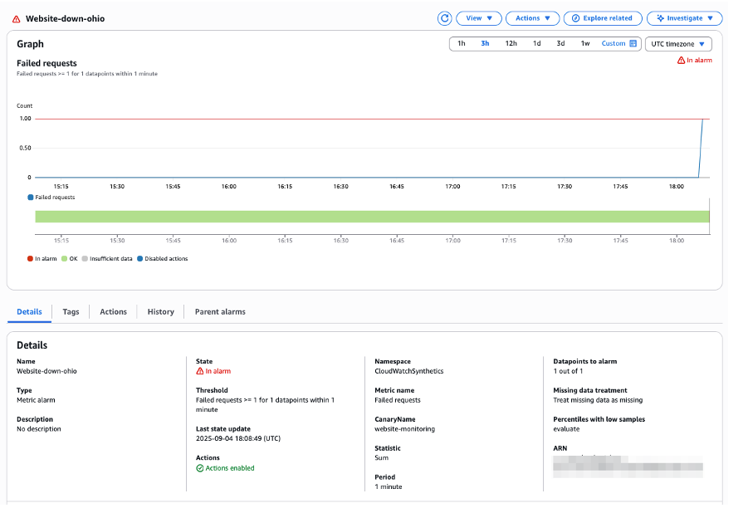
Task: Click the alarm warning triangle beside Website-down-ohio title
Action: click(x=17, y=18)
